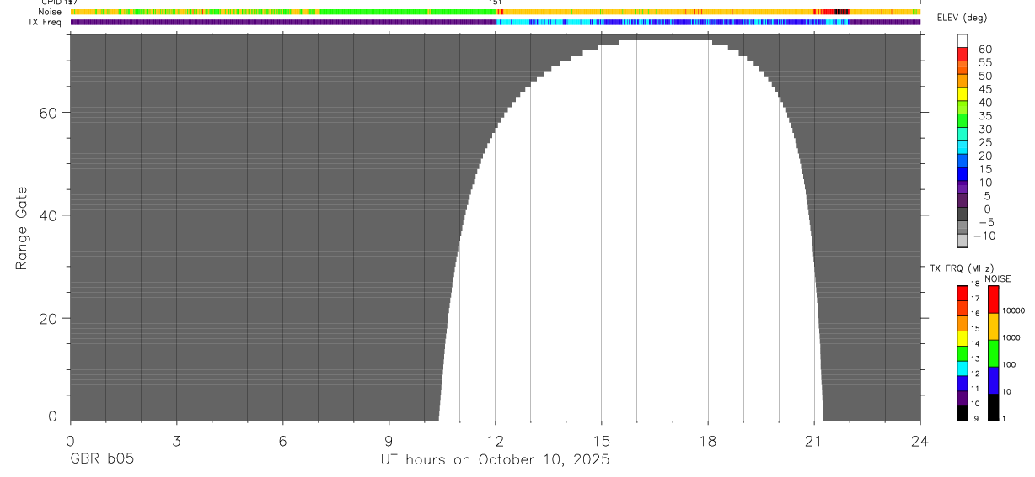The image size is (1035, 477).
Task: Click x-axis tick label '6'
Action: (x=282, y=439)
